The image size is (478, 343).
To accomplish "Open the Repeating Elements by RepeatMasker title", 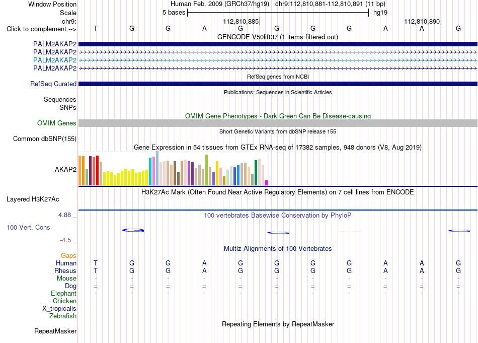I will (x=278, y=324).
